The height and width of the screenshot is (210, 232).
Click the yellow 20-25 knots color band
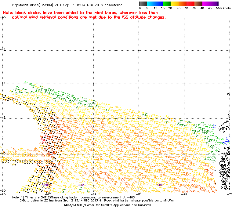[x=175, y=4]
